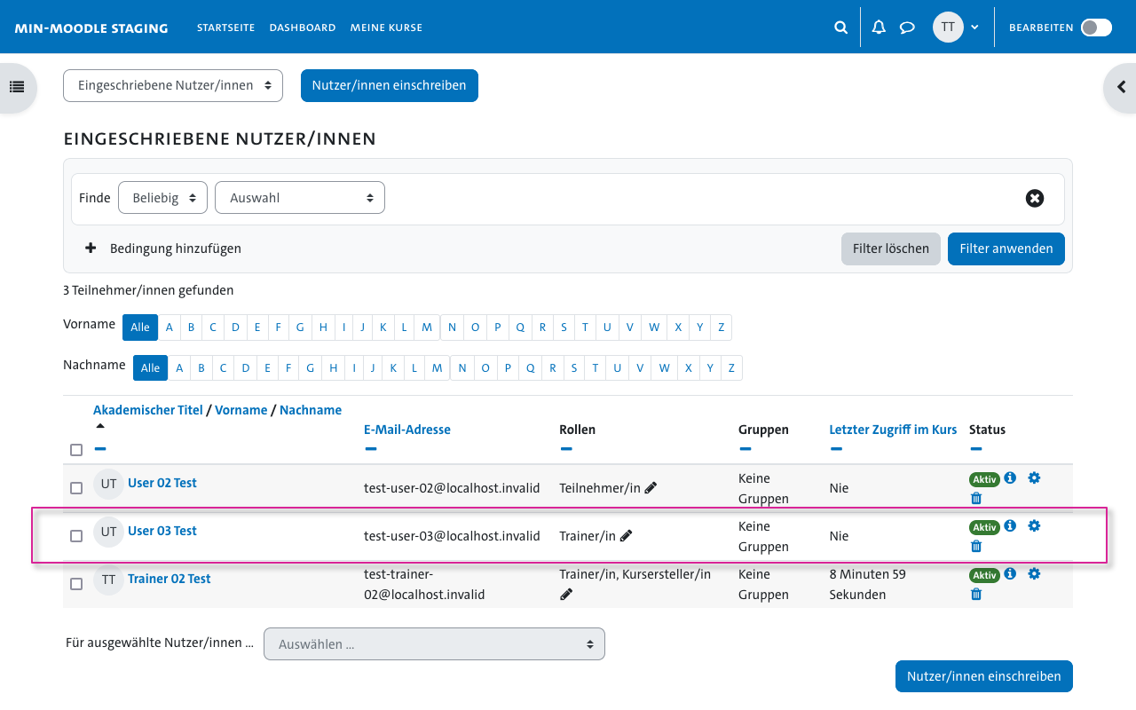Open enrolment settings gear for User 02 Test

[x=1034, y=477]
